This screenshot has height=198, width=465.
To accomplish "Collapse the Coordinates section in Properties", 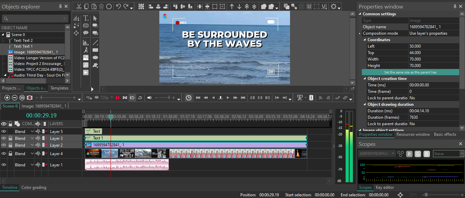I will tap(365, 40).
